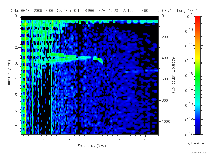Click the 7. time delay tick label
The height and width of the screenshot is (158, 211).
coord(16,127)
